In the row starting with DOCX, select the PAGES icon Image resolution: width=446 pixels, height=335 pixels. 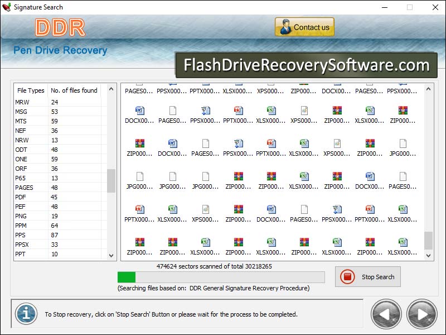(173, 111)
